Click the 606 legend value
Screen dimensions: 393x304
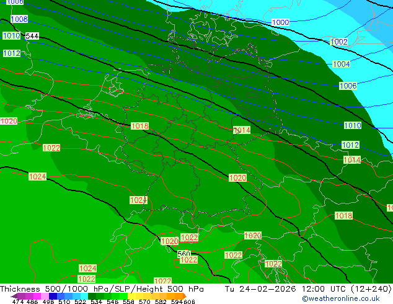pos(189,302)
